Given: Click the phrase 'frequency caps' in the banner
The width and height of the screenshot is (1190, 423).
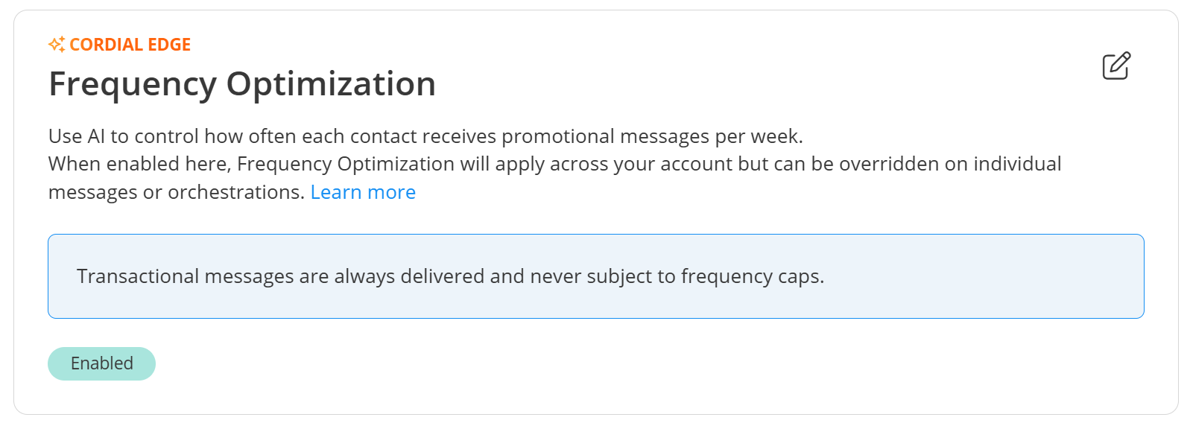Looking at the screenshot, I should [x=752, y=276].
